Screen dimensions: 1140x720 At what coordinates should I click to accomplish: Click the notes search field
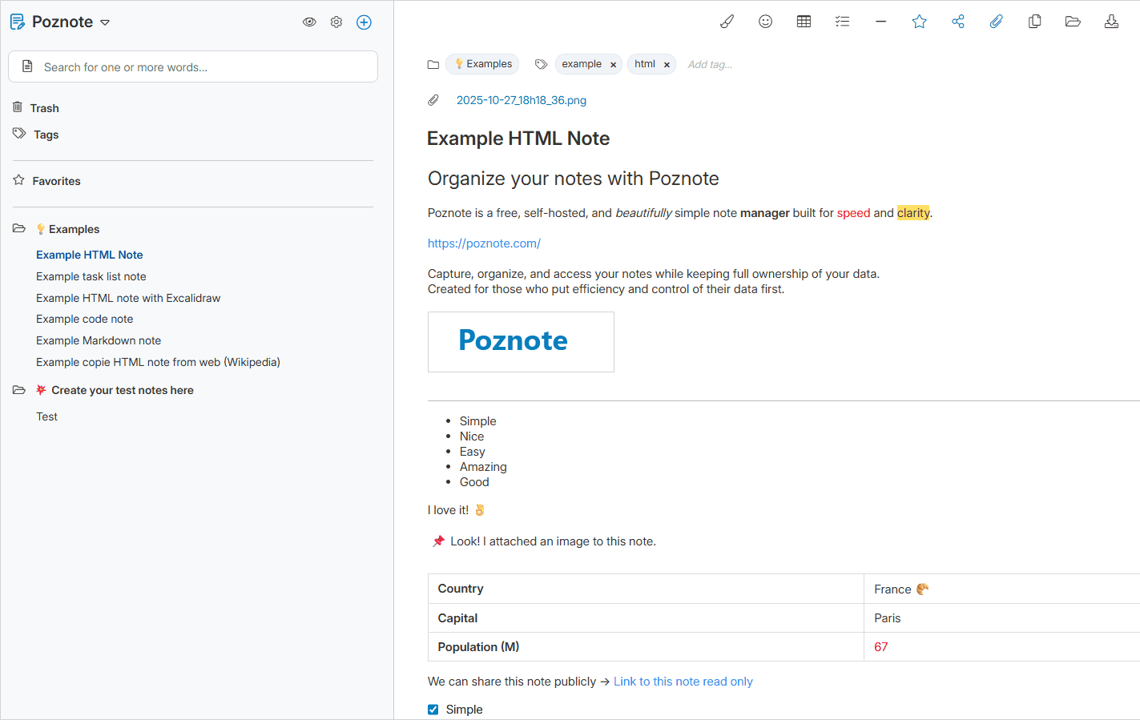pyautogui.click(x=200, y=67)
